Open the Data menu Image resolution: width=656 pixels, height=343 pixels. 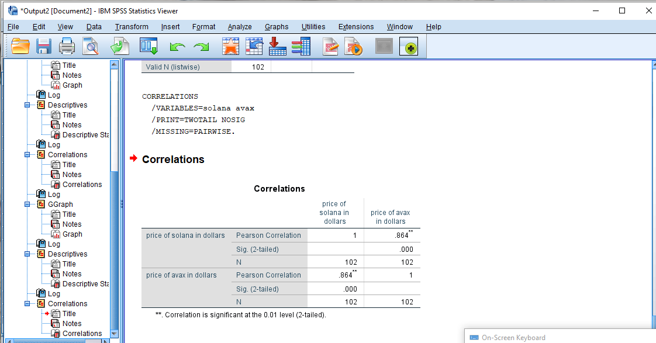(x=94, y=27)
